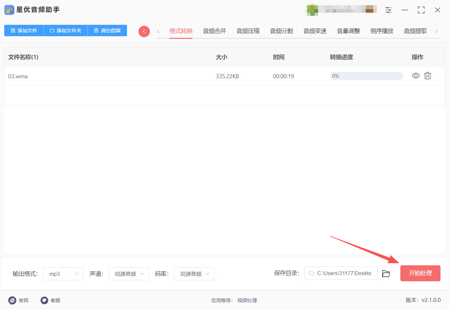Switch to the 音频压缩 tab
Viewport: 449px width, 310px height.
coord(248,31)
